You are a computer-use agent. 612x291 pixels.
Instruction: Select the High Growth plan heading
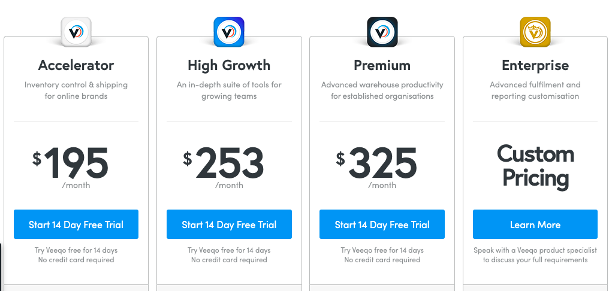[x=229, y=65]
